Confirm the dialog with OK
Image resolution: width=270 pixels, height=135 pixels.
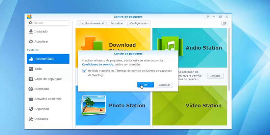click(x=145, y=85)
